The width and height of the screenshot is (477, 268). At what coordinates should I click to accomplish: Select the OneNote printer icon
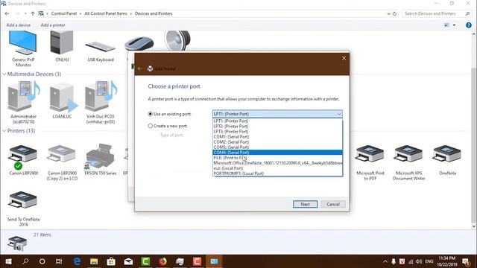447,154
